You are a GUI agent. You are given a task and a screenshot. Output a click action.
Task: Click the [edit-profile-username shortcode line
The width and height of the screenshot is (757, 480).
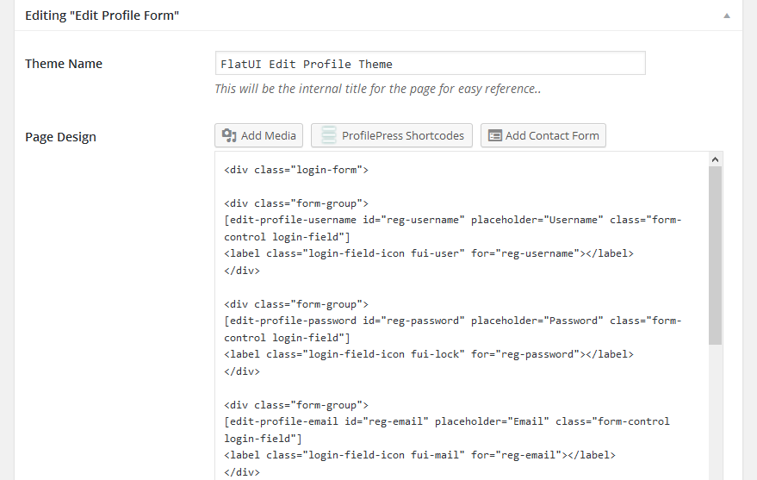453,220
